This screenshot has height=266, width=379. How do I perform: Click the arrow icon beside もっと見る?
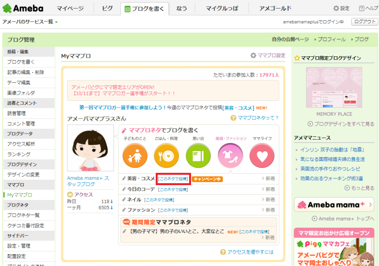coord(347,188)
